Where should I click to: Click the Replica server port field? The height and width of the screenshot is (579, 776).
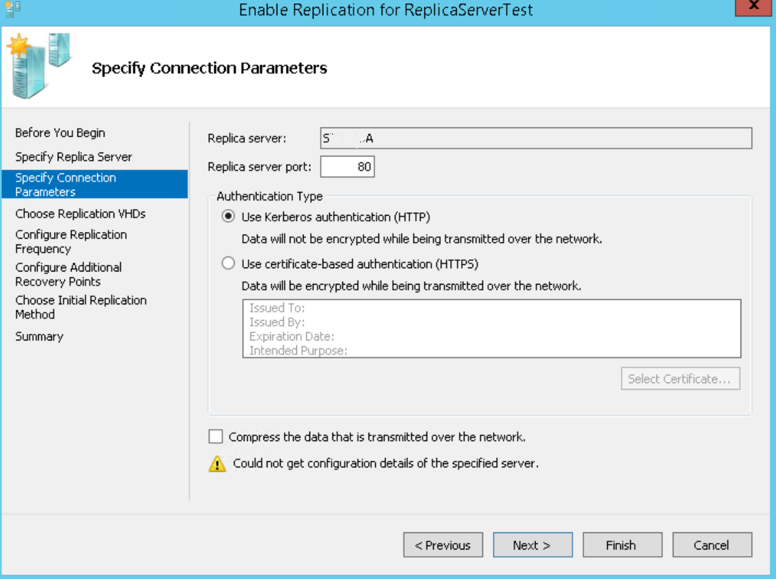click(x=348, y=166)
